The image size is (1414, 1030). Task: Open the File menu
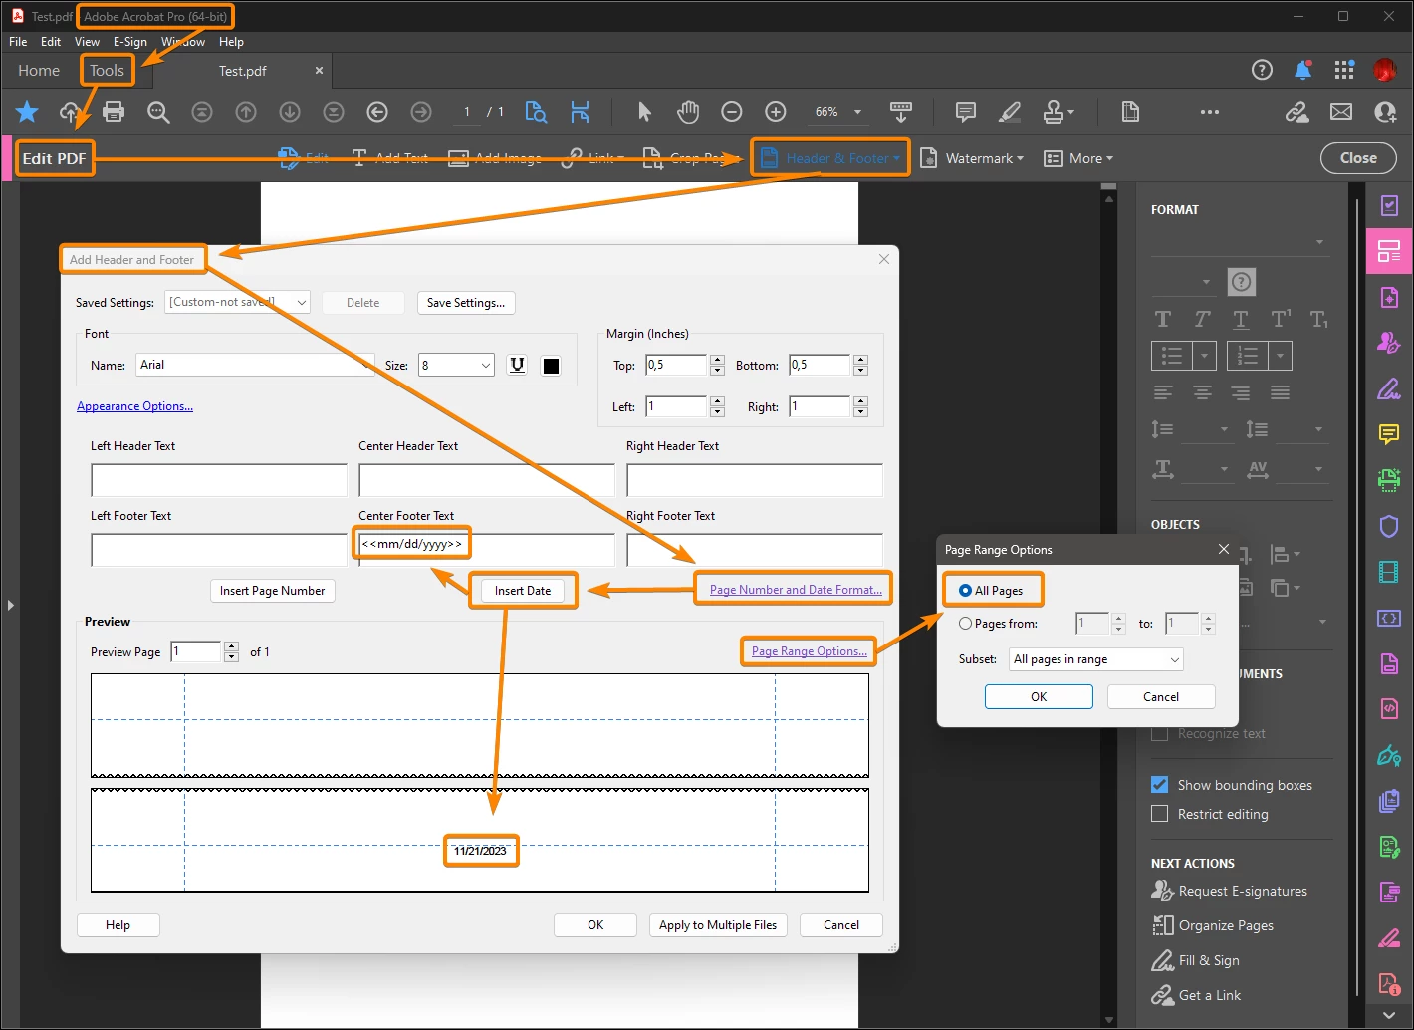pyautogui.click(x=18, y=42)
